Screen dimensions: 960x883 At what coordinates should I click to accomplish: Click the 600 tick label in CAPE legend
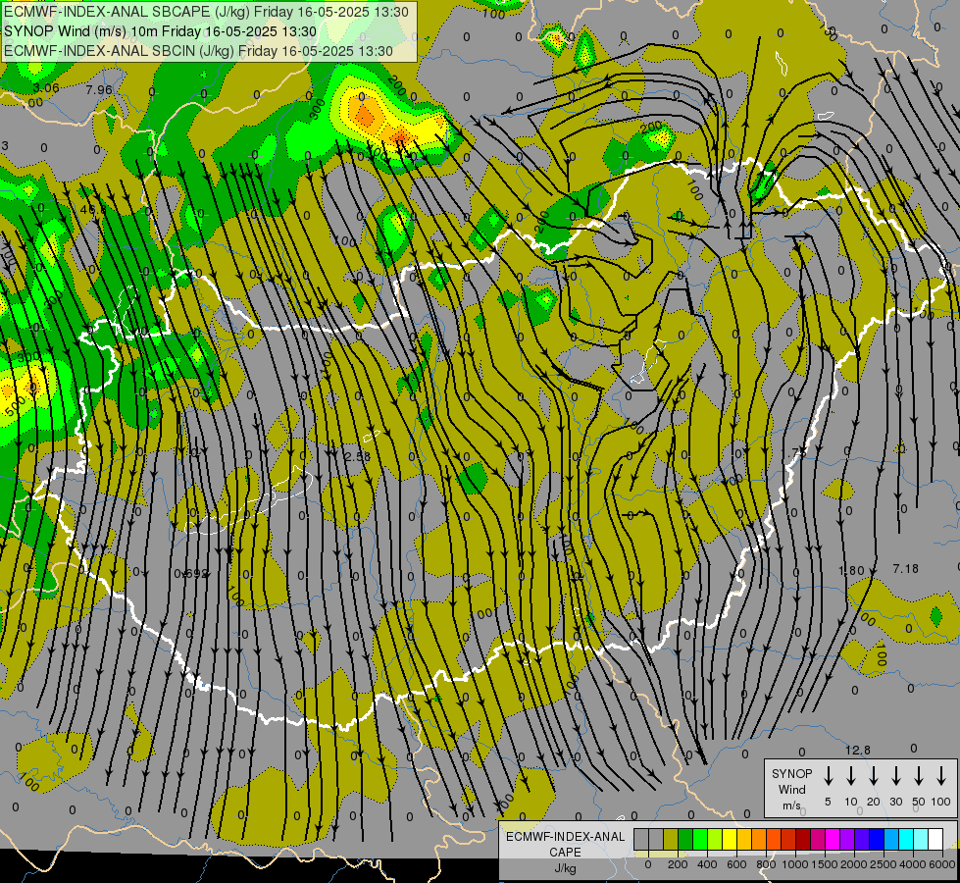[x=736, y=864]
